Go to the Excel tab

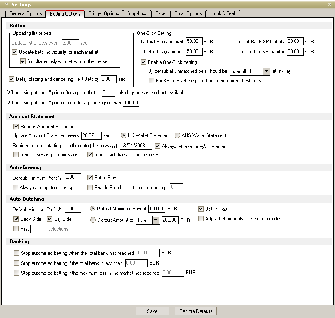pyautogui.click(x=161, y=13)
